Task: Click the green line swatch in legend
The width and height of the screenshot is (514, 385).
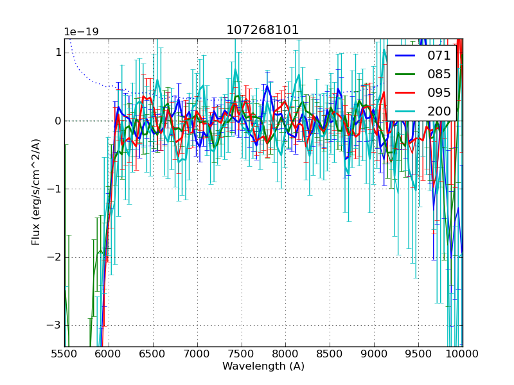Action: point(405,74)
